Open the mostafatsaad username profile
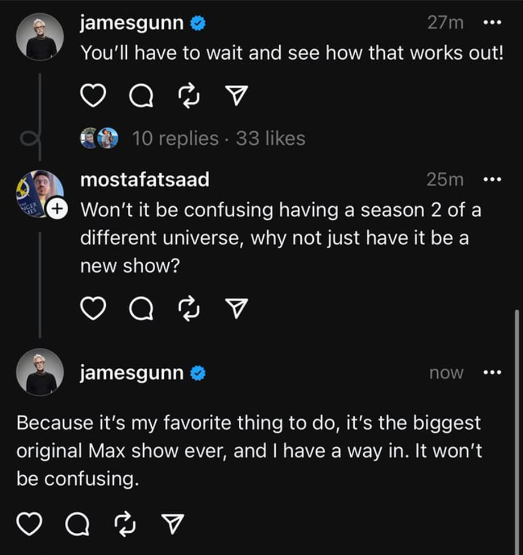The width and height of the screenshot is (523, 555). (x=144, y=180)
